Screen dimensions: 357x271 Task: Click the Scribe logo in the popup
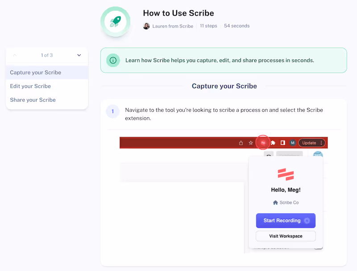pos(286,174)
